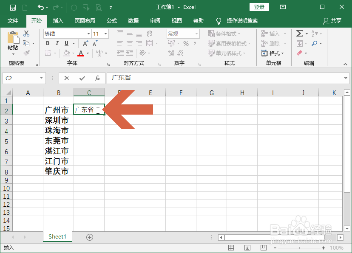Cancel the cell entry with X

pyautogui.click(x=67, y=78)
